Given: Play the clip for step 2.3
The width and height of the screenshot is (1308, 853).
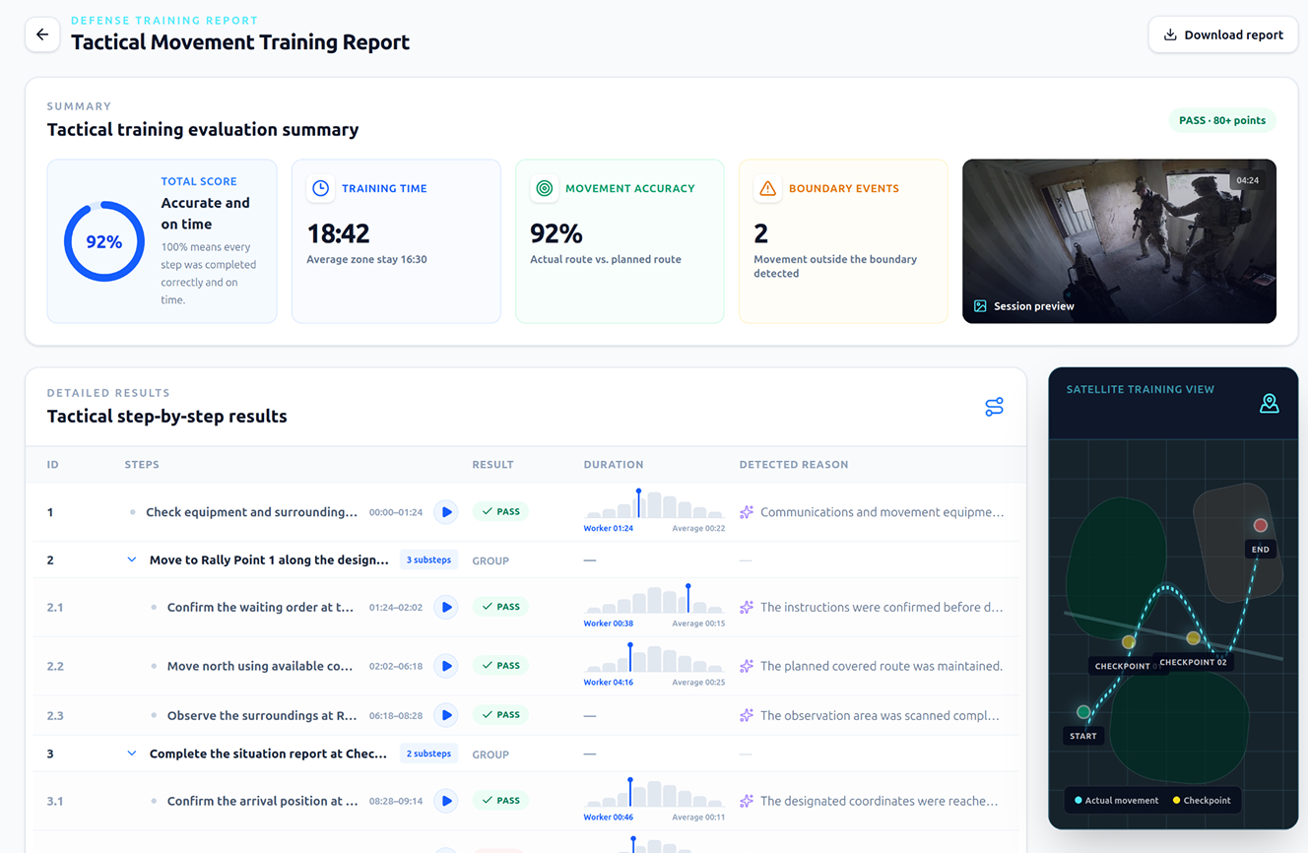Looking at the screenshot, I should tap(446, 715).
